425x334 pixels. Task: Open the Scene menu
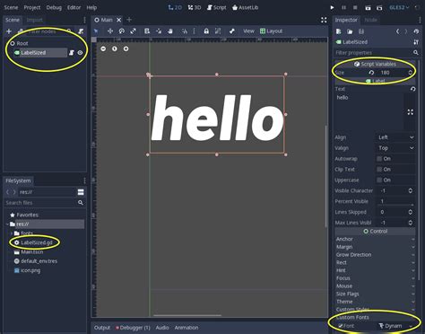11,7
